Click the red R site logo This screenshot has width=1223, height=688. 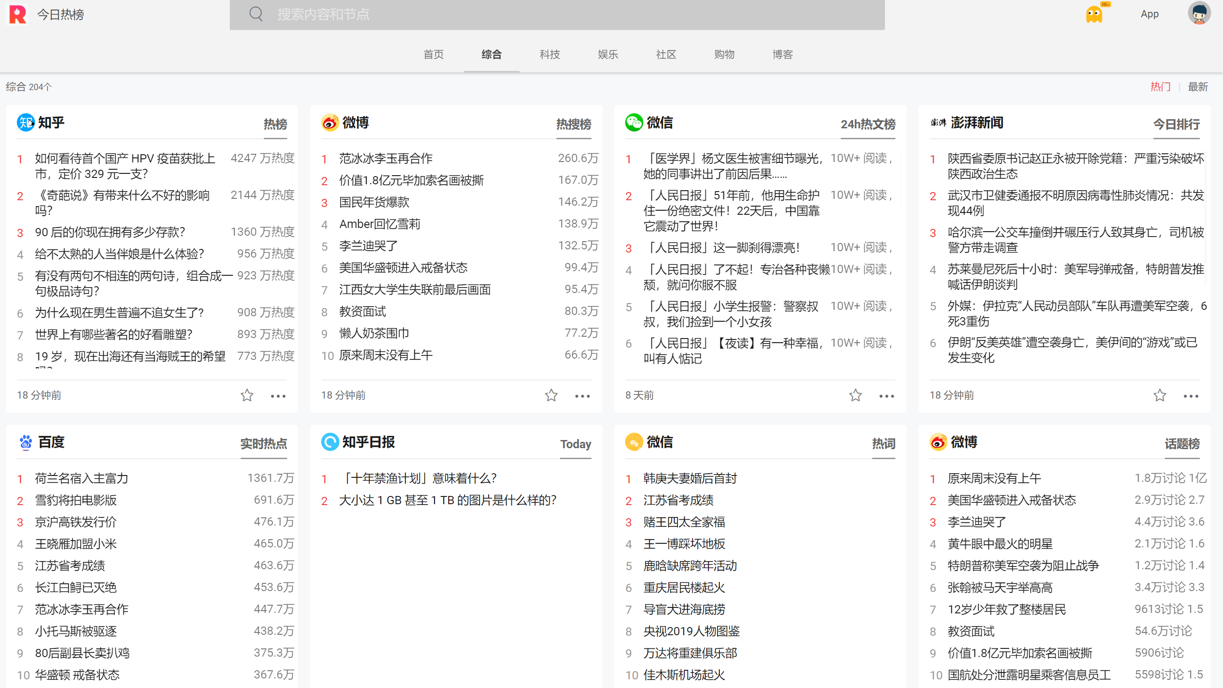(18, 14)
